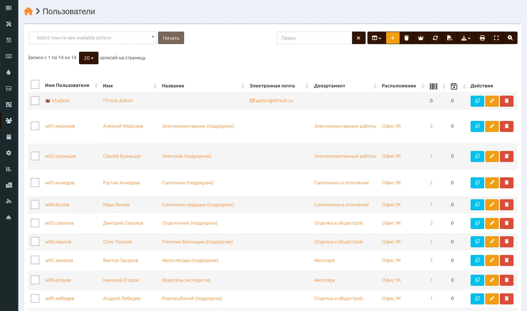
Task: Open the bulk actions dropdown
Action: [93, 38]
